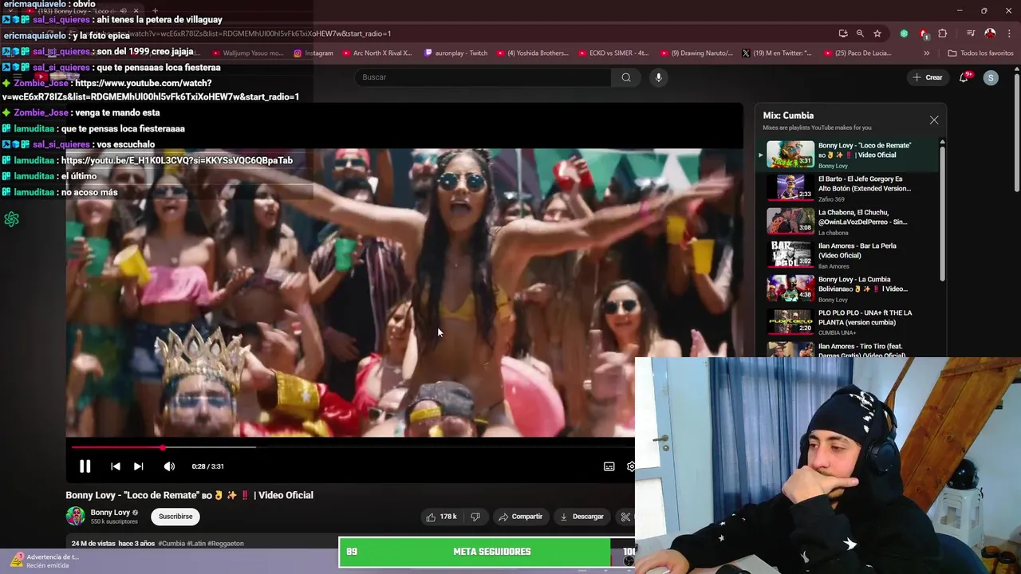1021x574 pixels.
Task: Expand hidden bookmarks with double chevron
Action: pos(926,53)
